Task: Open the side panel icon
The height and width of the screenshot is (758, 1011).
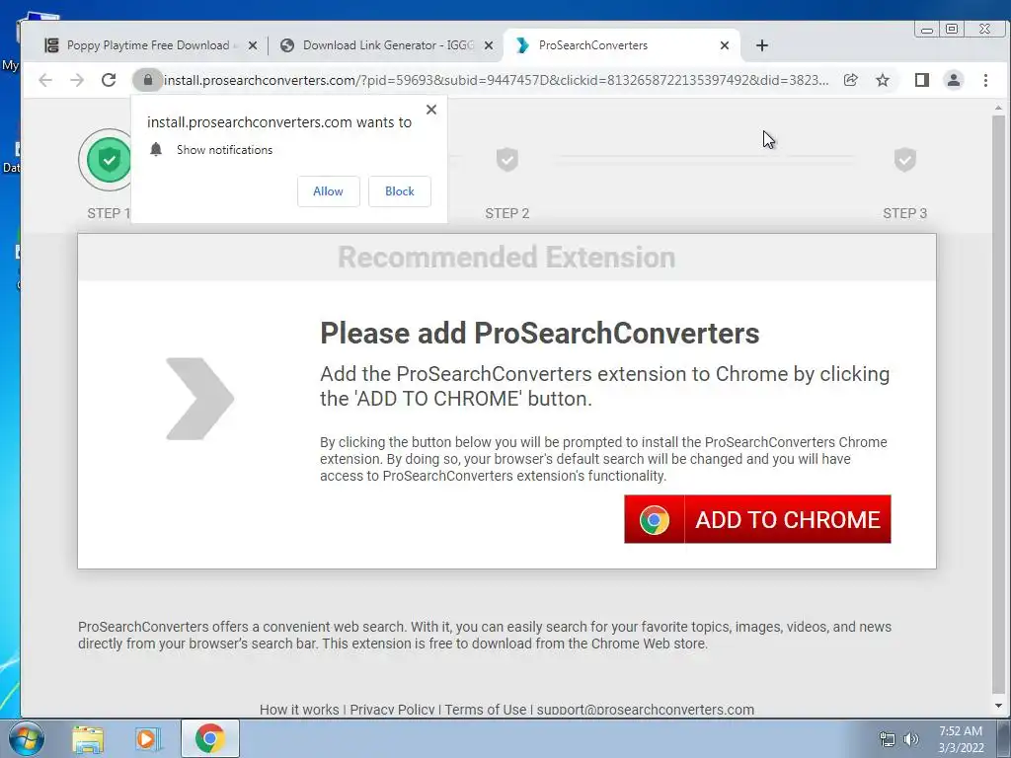Action: click(922, 80)
